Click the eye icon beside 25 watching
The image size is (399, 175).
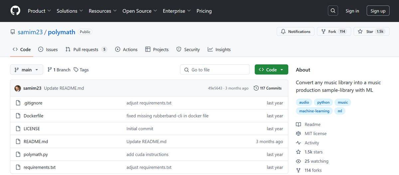click(x=298, y=161)
